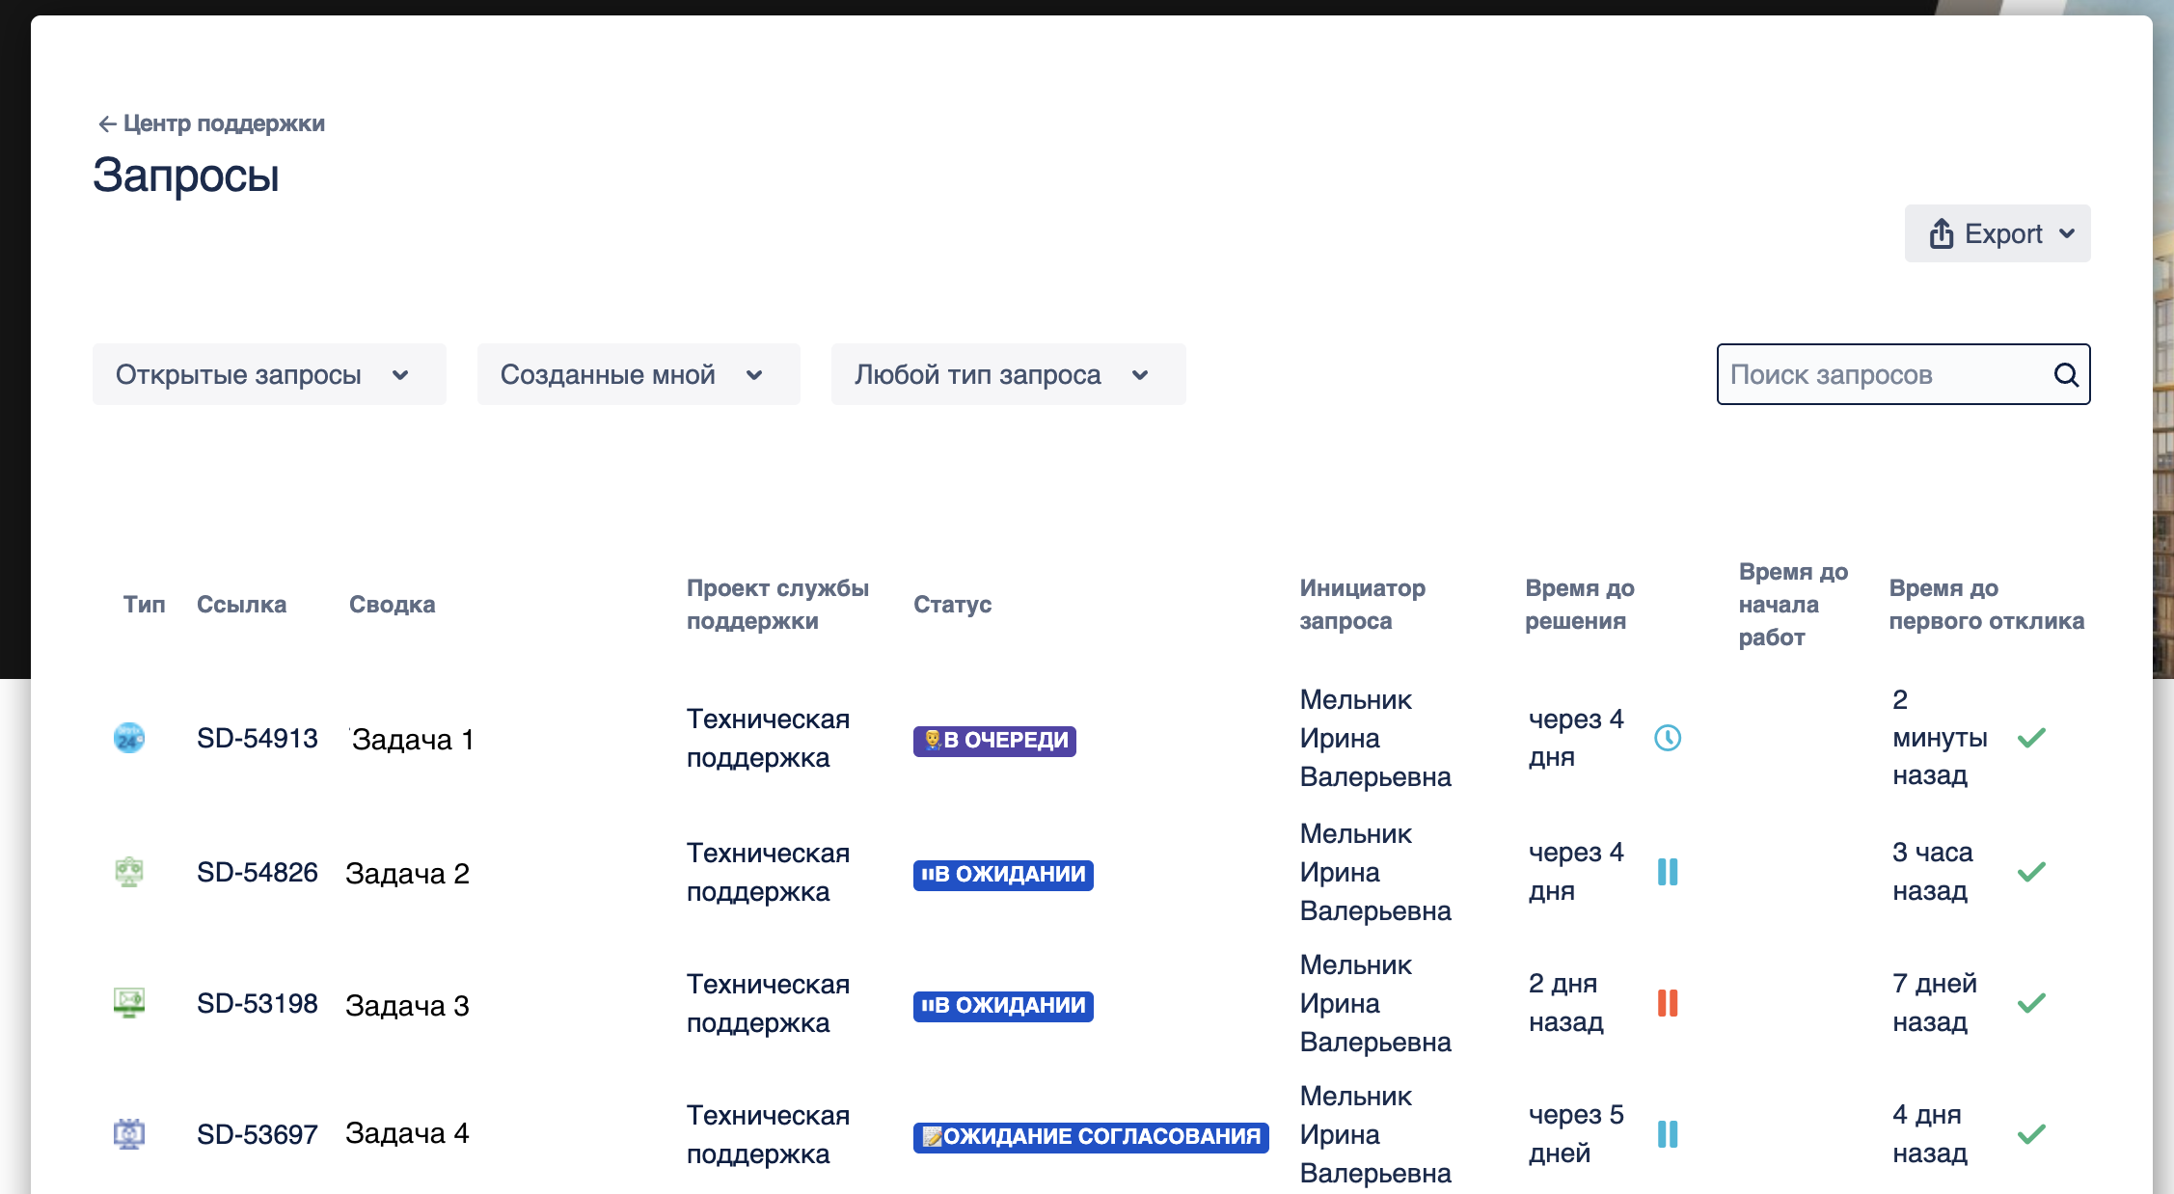Image resolution: width=2174 pixels, height=1194 pixels.
Task: Click the green checkmark in the SD-53697 row
Action: [x=2031, y=1134]
